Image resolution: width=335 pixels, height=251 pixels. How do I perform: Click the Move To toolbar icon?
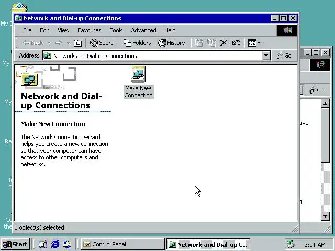click(199, 43)
